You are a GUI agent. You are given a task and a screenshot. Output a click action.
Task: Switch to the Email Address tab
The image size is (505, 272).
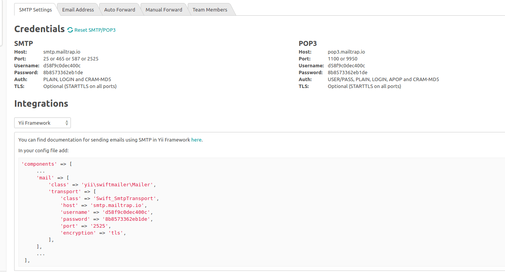[x=78, y=10]
